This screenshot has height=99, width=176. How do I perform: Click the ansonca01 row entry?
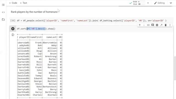(24, 54)
